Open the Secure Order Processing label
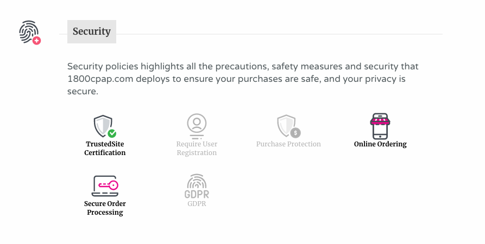Viewport: 485px width, 244px height. pos(105,208)
